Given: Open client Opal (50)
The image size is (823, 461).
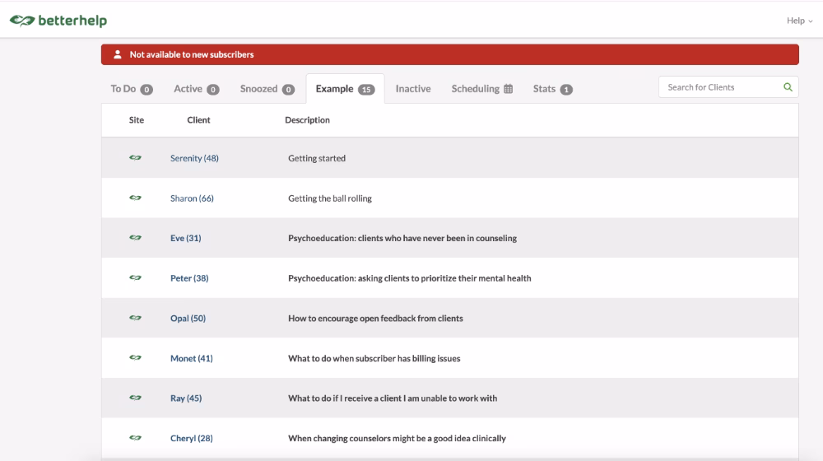Looking at the screenshot, I should (188, 319).
